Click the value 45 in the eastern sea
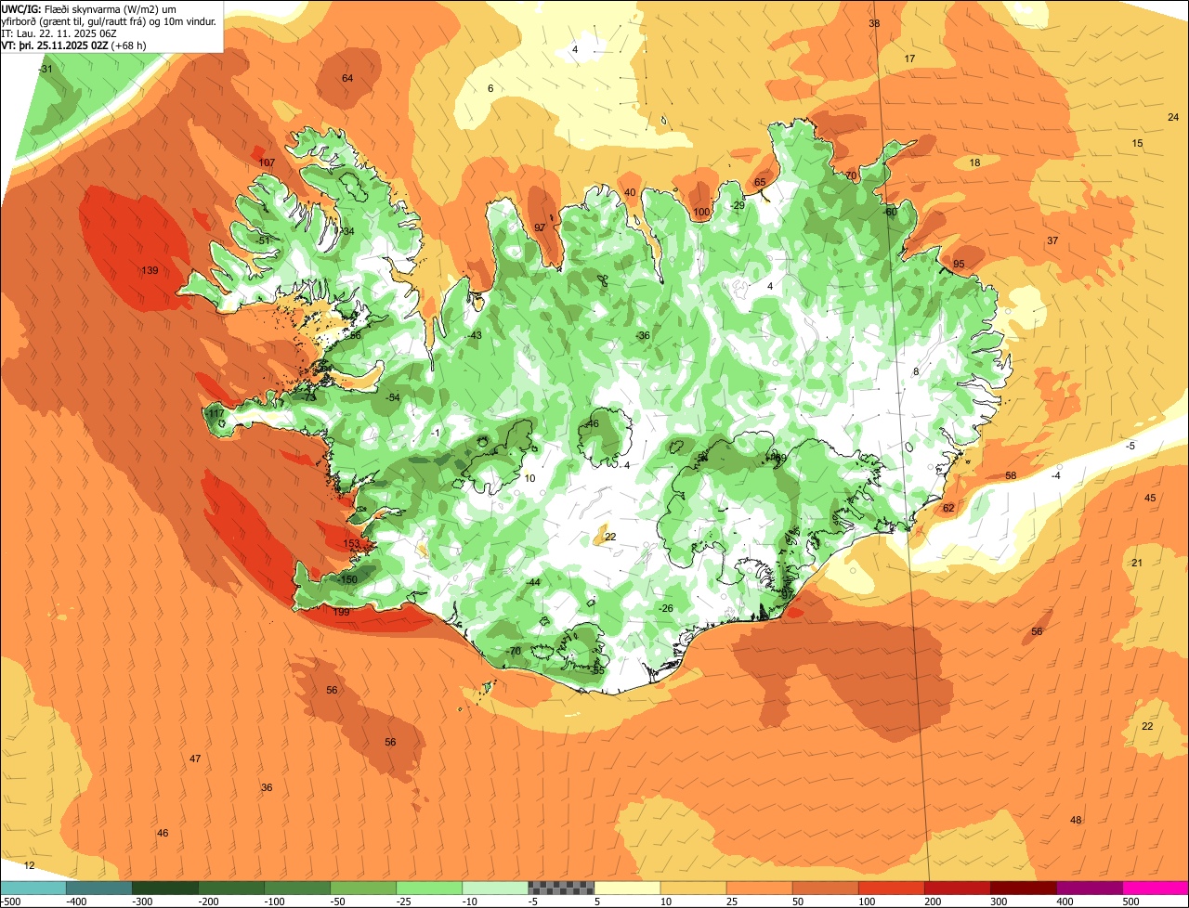The image size is (1189, 908). (1150, 499)
